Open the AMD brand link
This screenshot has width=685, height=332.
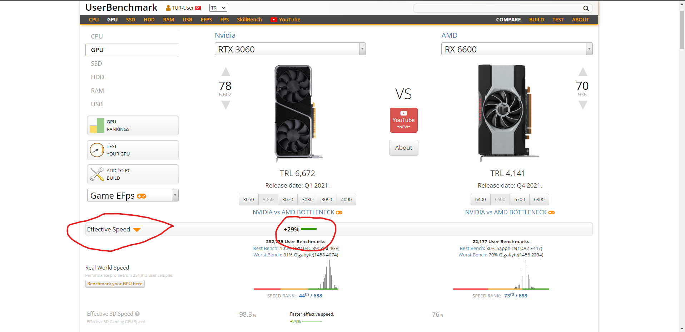click(x=449, y=35)
